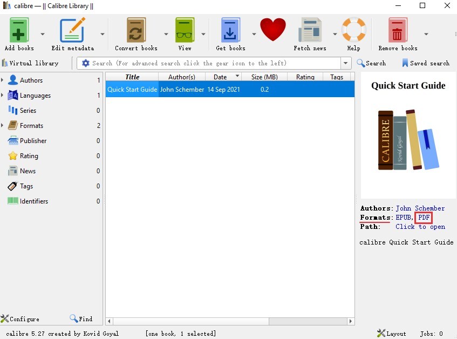Image resolution: width=457 pixels, height=339 pixels.
Task: Click the John Schember author link in details
Action: point(420,208)
